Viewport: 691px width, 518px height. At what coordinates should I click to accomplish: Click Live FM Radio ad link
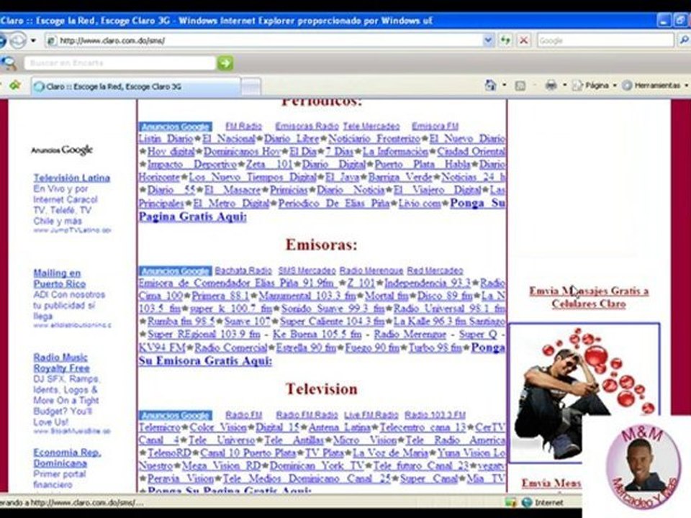[371, 415]
